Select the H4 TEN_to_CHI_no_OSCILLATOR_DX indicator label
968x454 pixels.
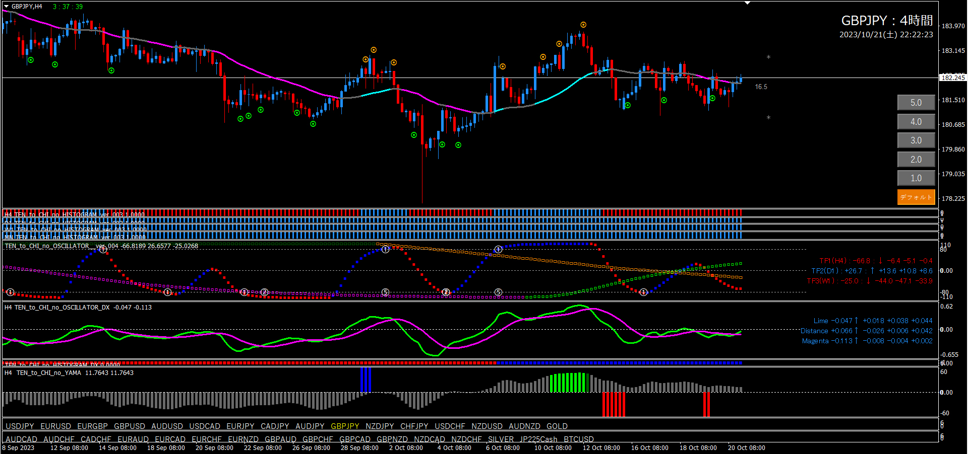(78, 308)
